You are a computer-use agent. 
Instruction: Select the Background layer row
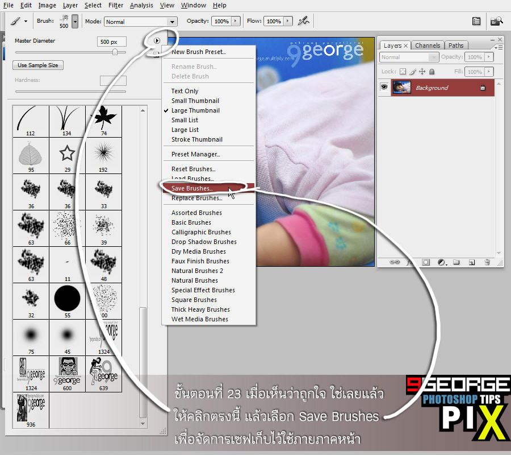(442, 88)
